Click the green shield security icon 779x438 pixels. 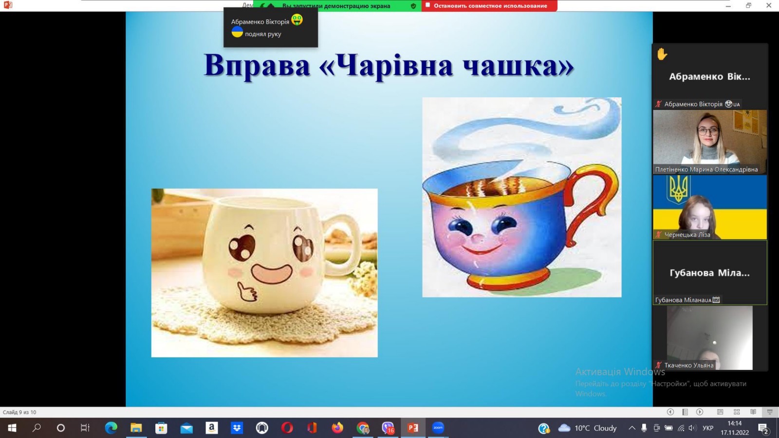pyautogui.click(x=413, y=6)
